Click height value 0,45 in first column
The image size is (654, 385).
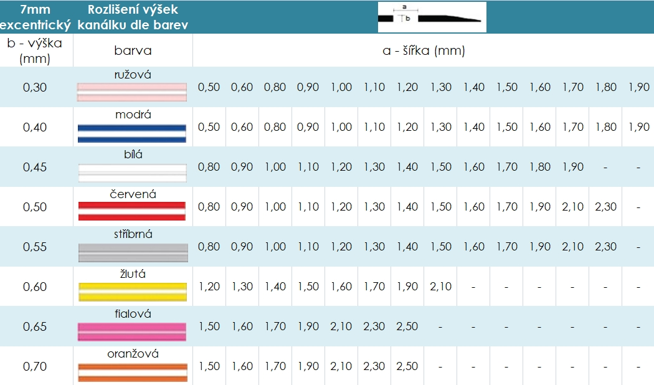[35, 167]
